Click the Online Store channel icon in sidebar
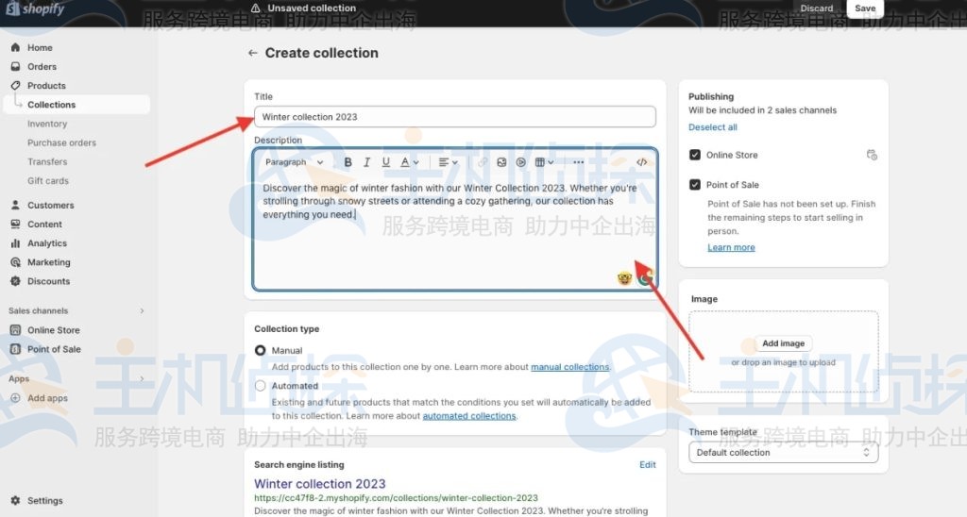 coord(15,330)
